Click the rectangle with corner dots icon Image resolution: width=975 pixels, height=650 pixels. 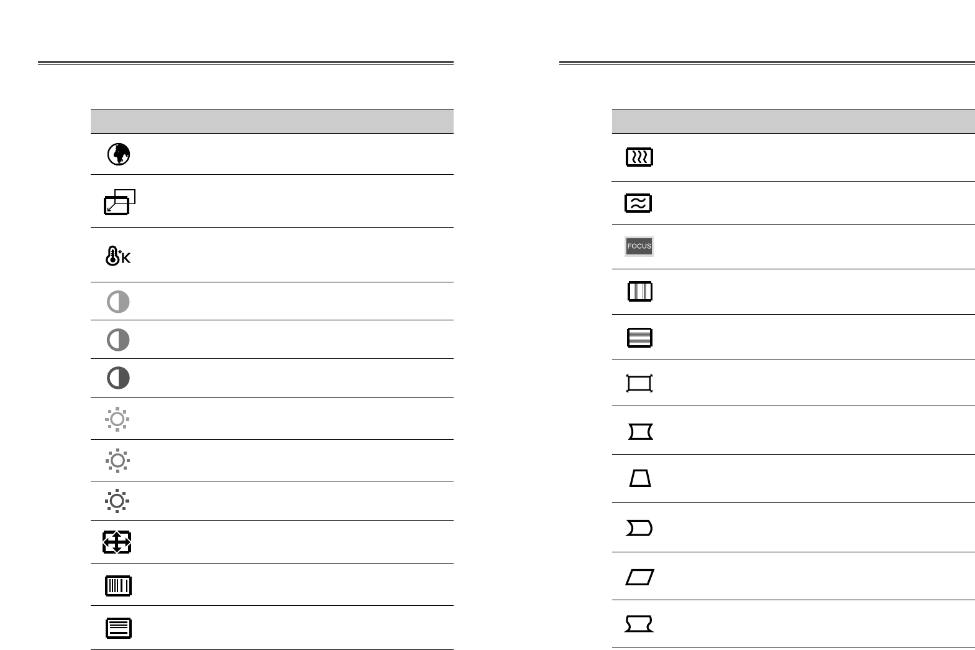639,383
